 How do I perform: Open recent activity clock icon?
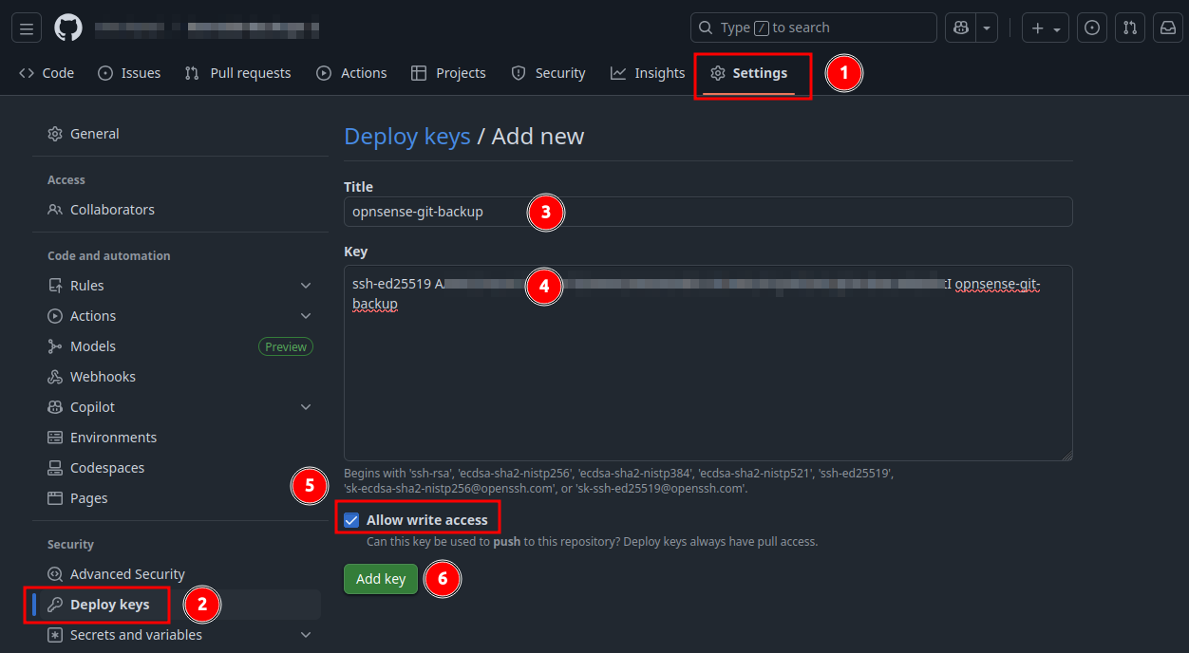click(1091, 28)
